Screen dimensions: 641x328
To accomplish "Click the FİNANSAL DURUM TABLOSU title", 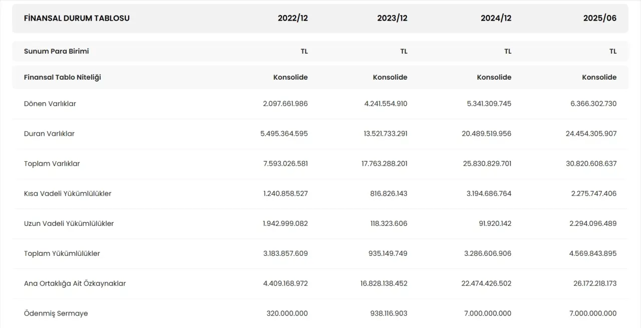I will (x=77, y=18).
